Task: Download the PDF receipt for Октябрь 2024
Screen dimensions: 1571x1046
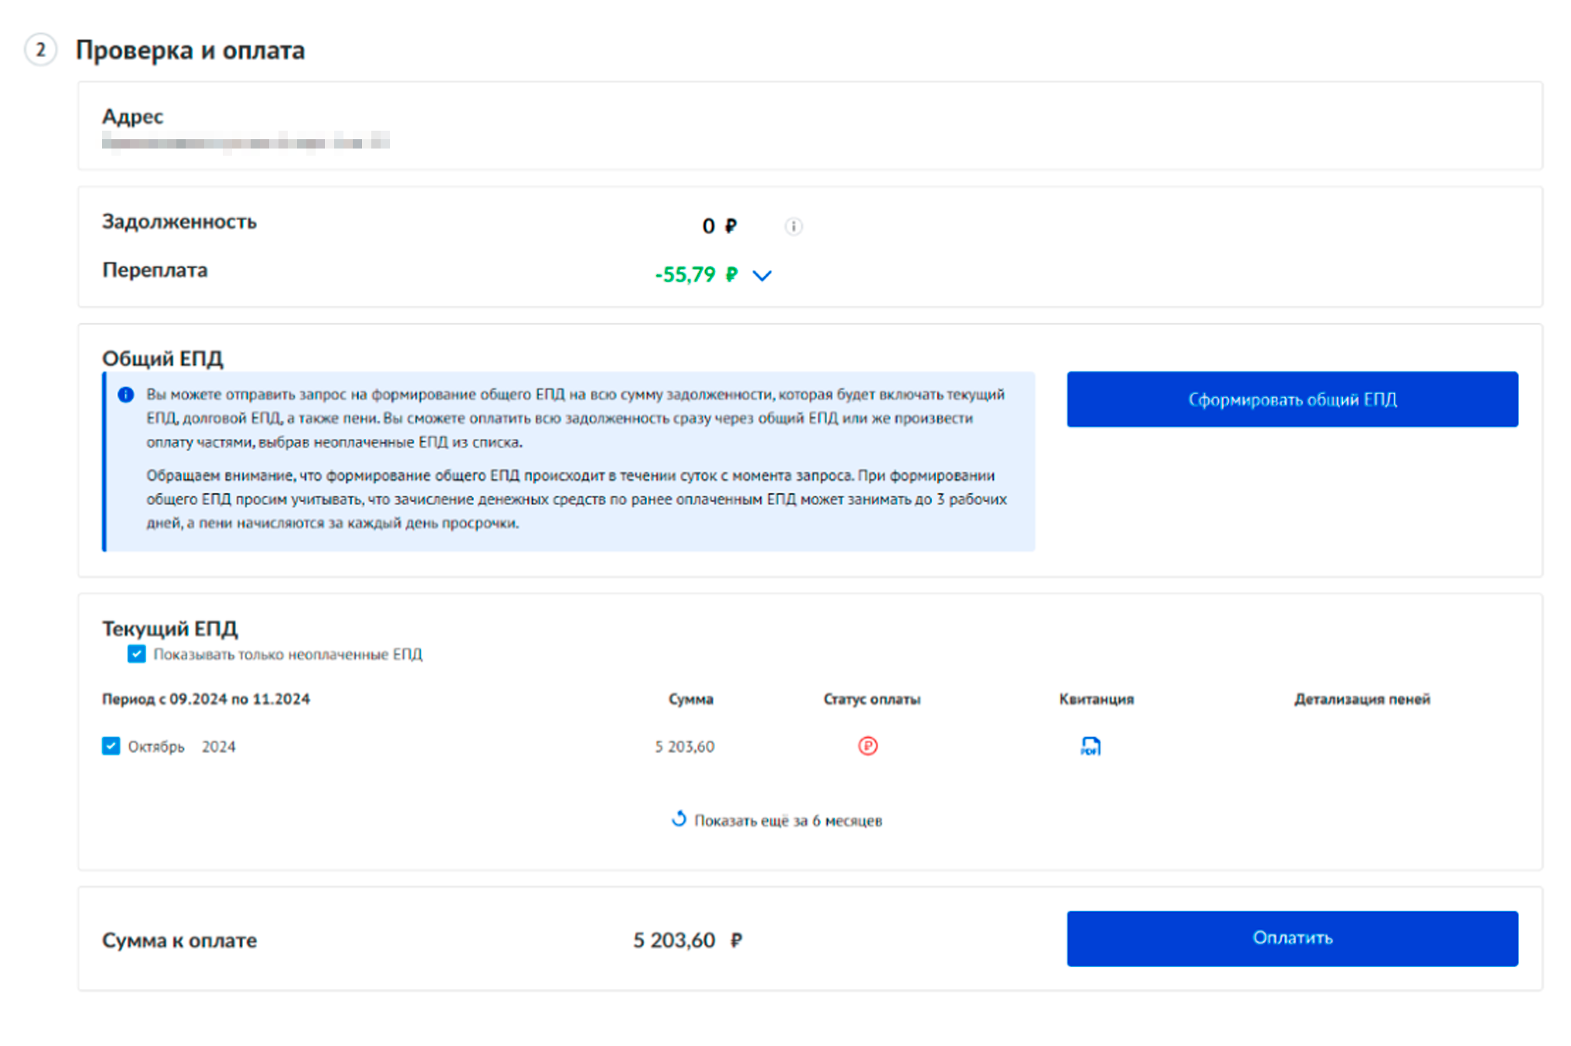Action: point(1090,746)
